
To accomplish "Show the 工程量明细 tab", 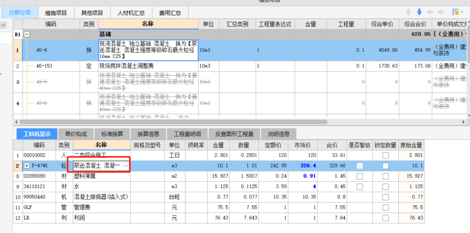I will click(x=187, y=134).
